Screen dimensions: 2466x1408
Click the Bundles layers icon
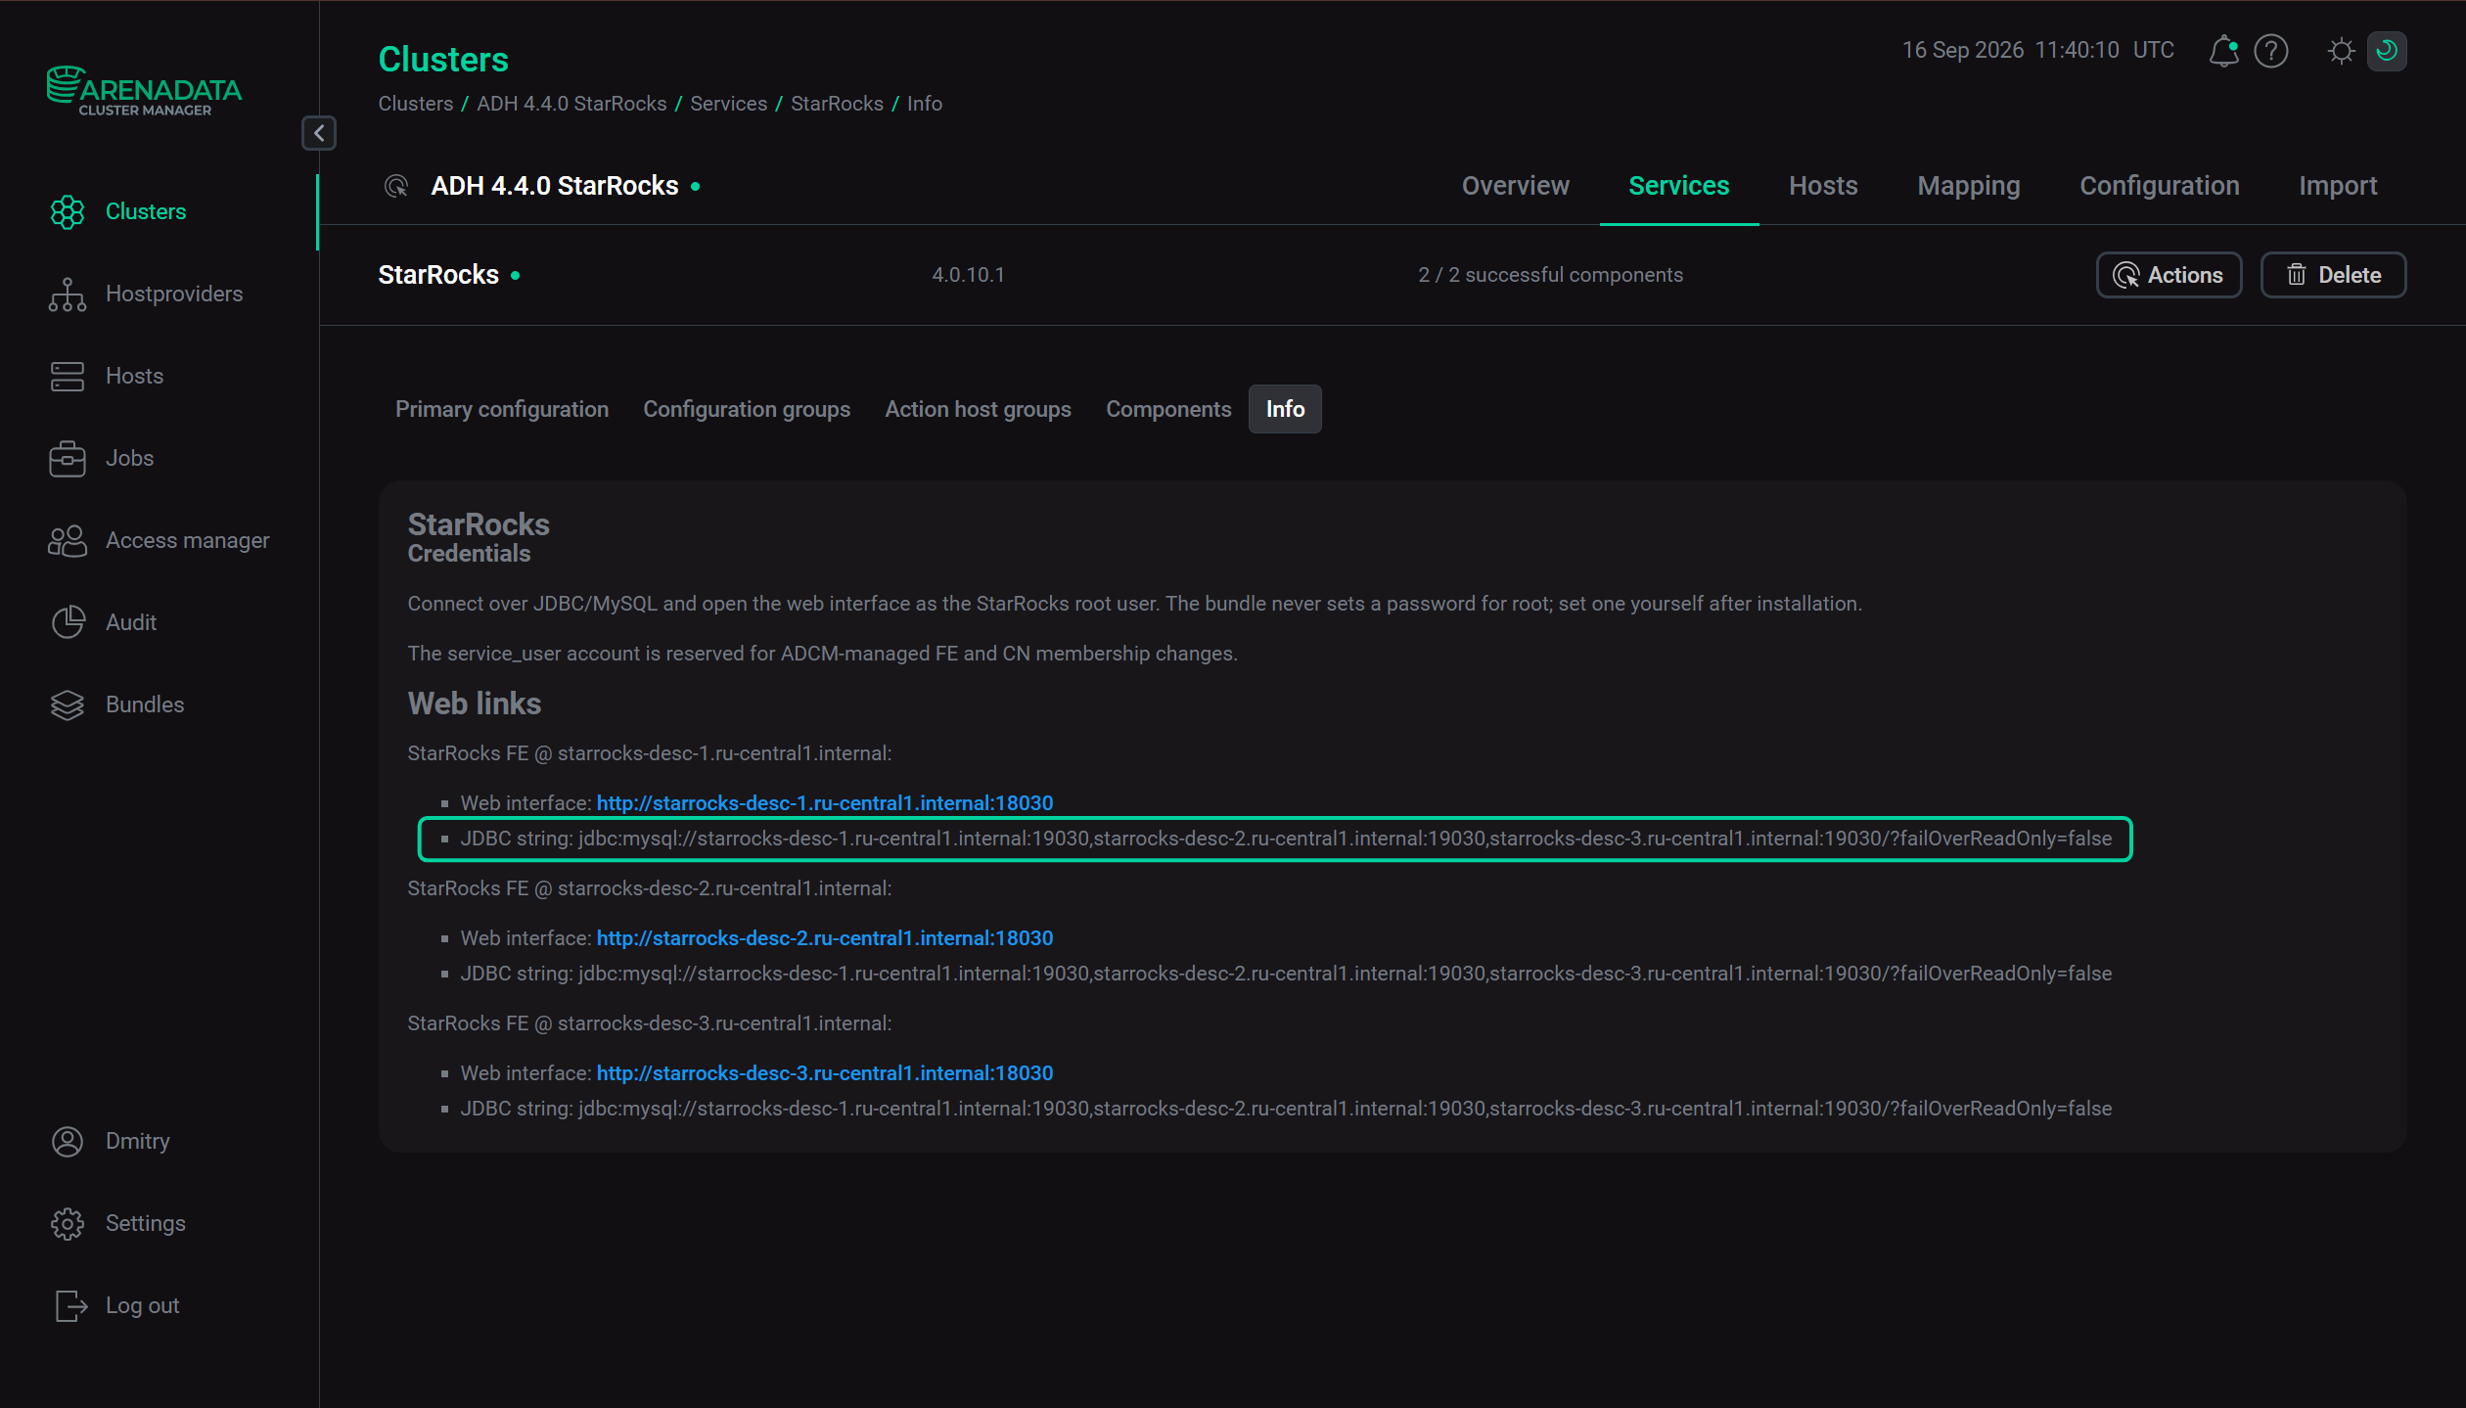pos(68,704)
